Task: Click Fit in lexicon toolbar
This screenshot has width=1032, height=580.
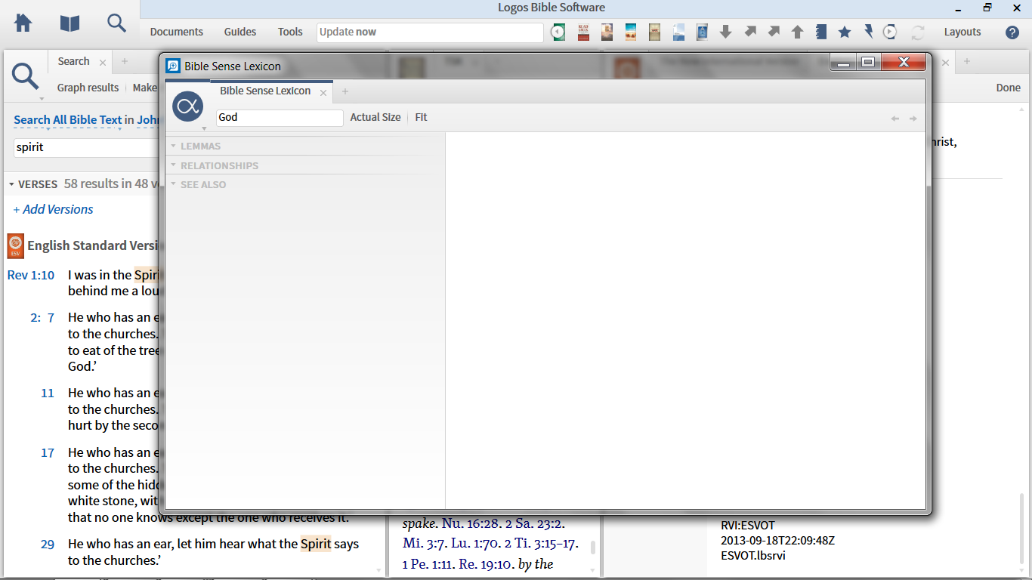Action: click(x=421, y=117)
